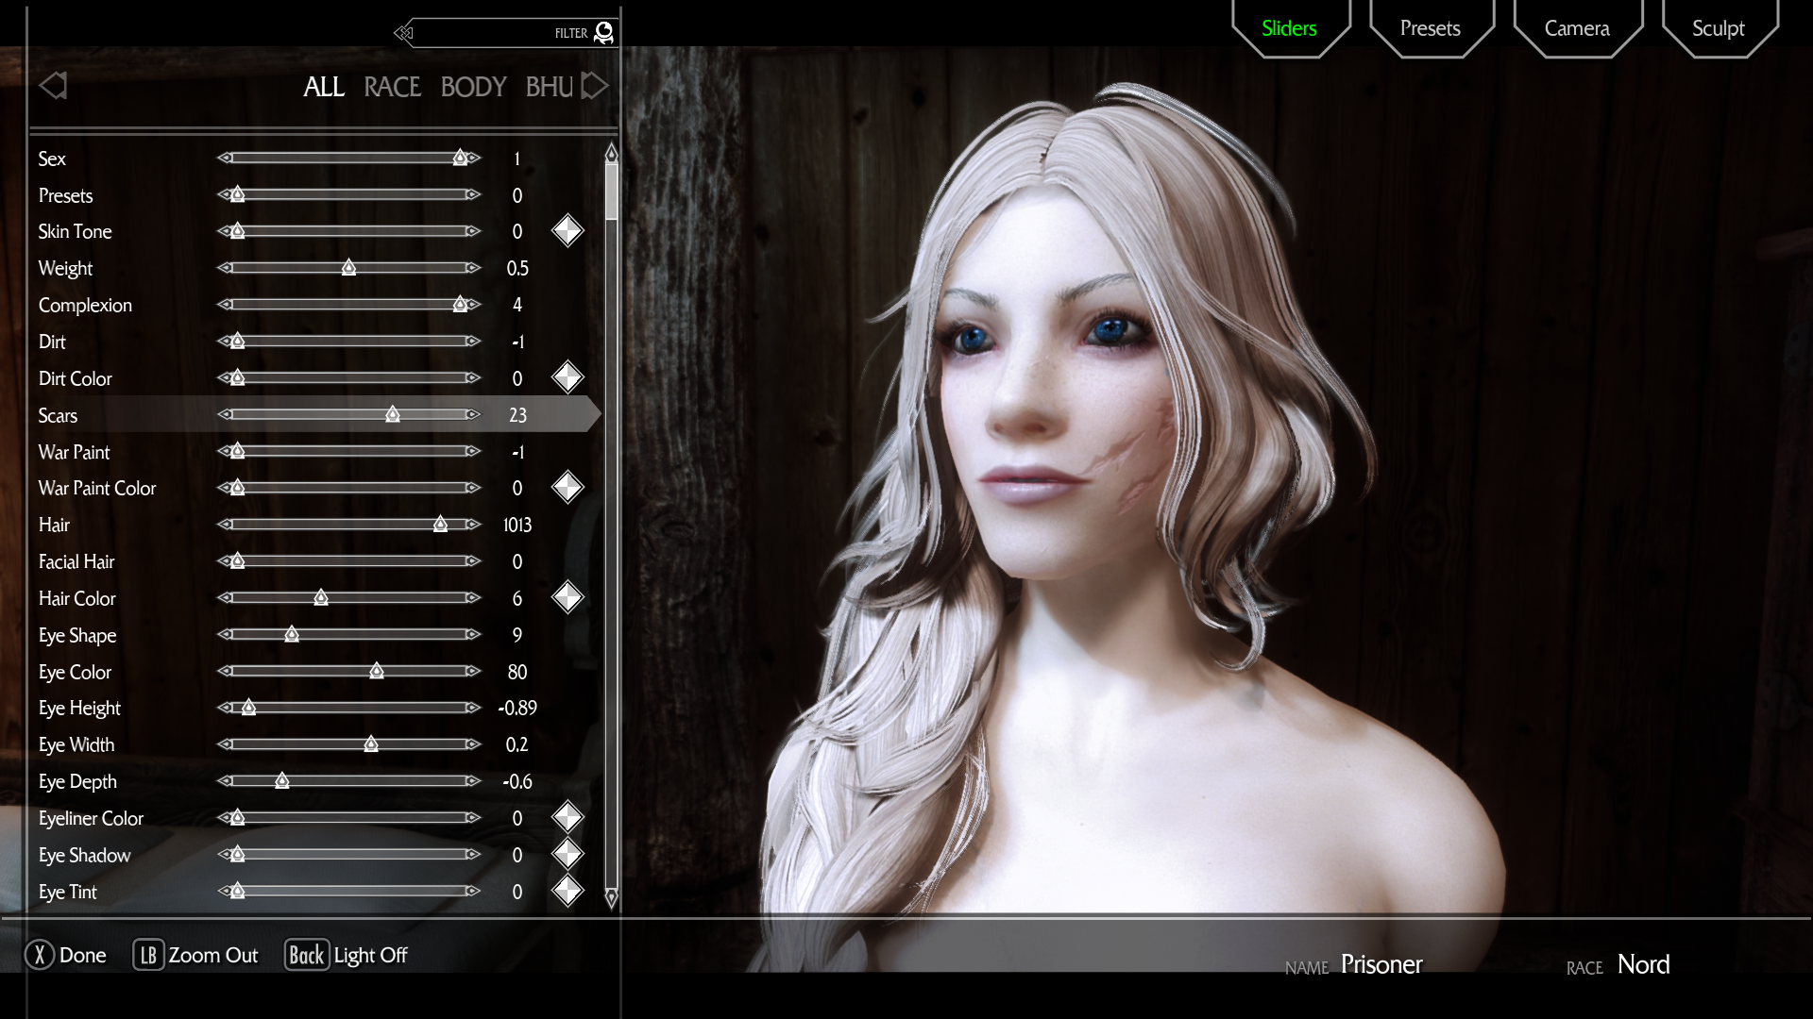Open color picker for Eye Tint
This screenshot has width=1813, height=1019.
click(x=568, y=891)
